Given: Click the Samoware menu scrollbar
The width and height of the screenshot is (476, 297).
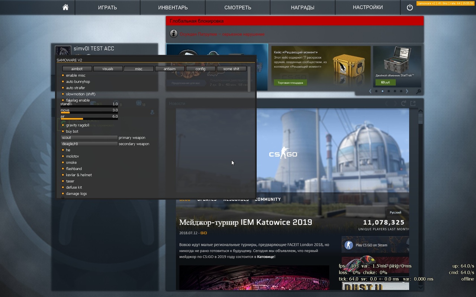Looking at the screenshot, I should (249, 79).
